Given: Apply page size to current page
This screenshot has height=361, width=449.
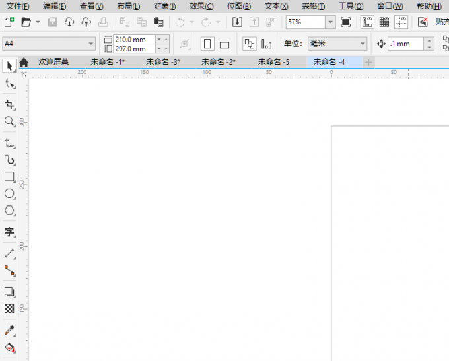Looking at the screenshot, I should [266, 44].
